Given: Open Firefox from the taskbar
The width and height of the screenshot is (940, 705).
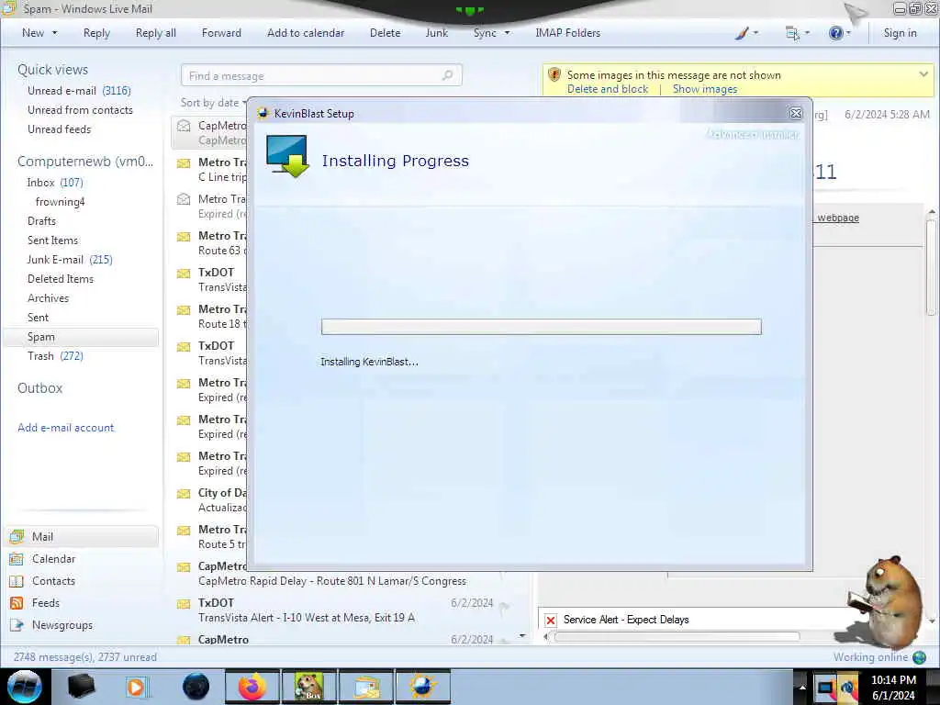Looking at the screenshot, I should [x=252, y=687].
